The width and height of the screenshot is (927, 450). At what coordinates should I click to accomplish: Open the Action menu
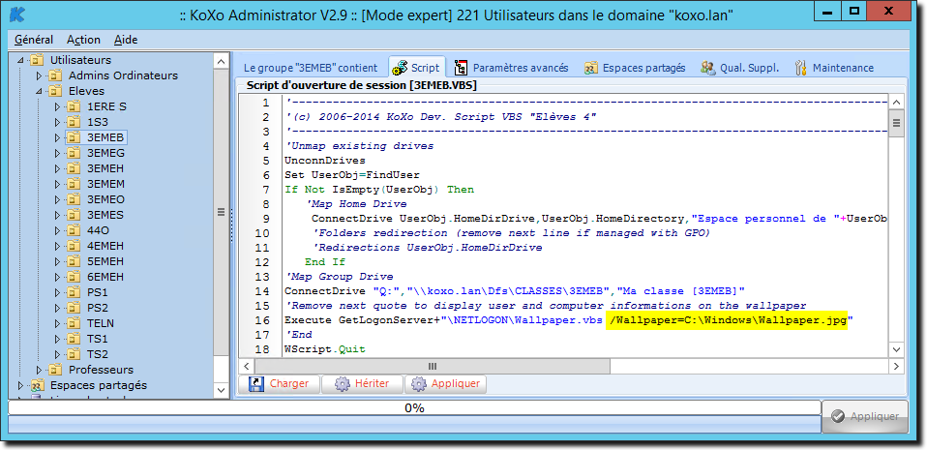click(83, 40)
